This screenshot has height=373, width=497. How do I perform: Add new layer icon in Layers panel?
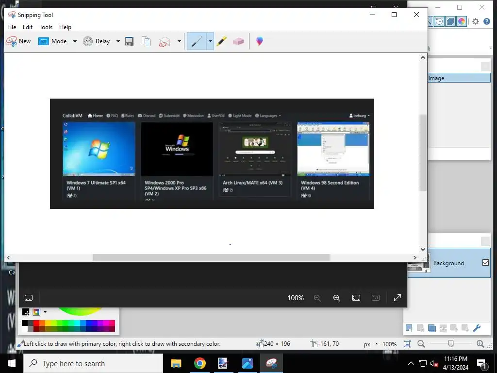pyautogui.click(x=409, y=328)
